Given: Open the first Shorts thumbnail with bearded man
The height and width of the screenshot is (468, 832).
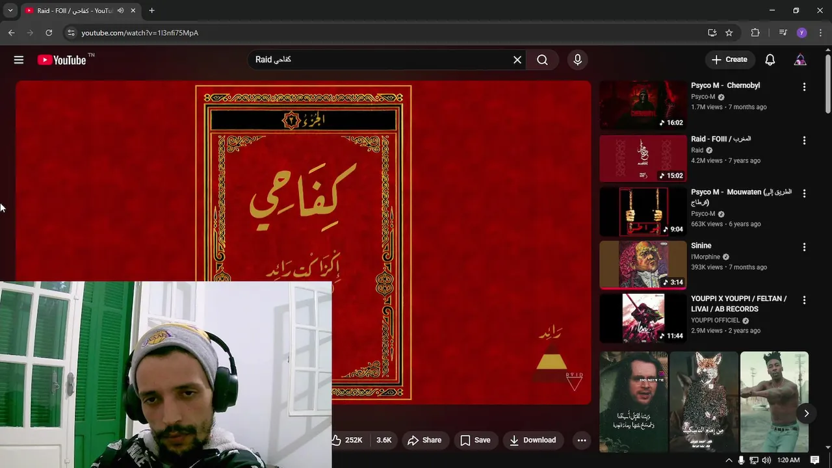Looking at the screenshot, I should (633, 402).
